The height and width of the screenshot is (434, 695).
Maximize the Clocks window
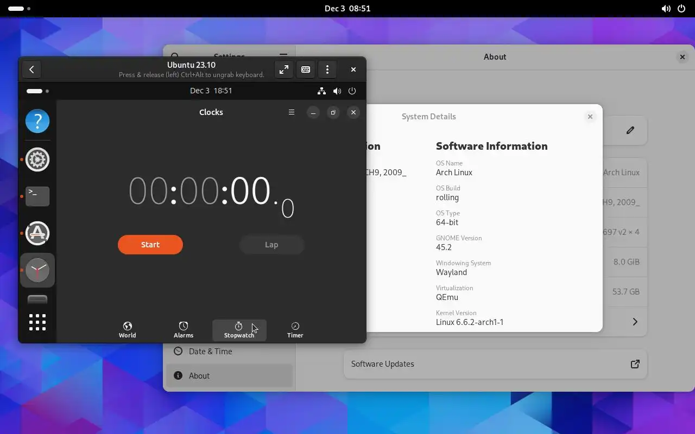tap(333, 112)
